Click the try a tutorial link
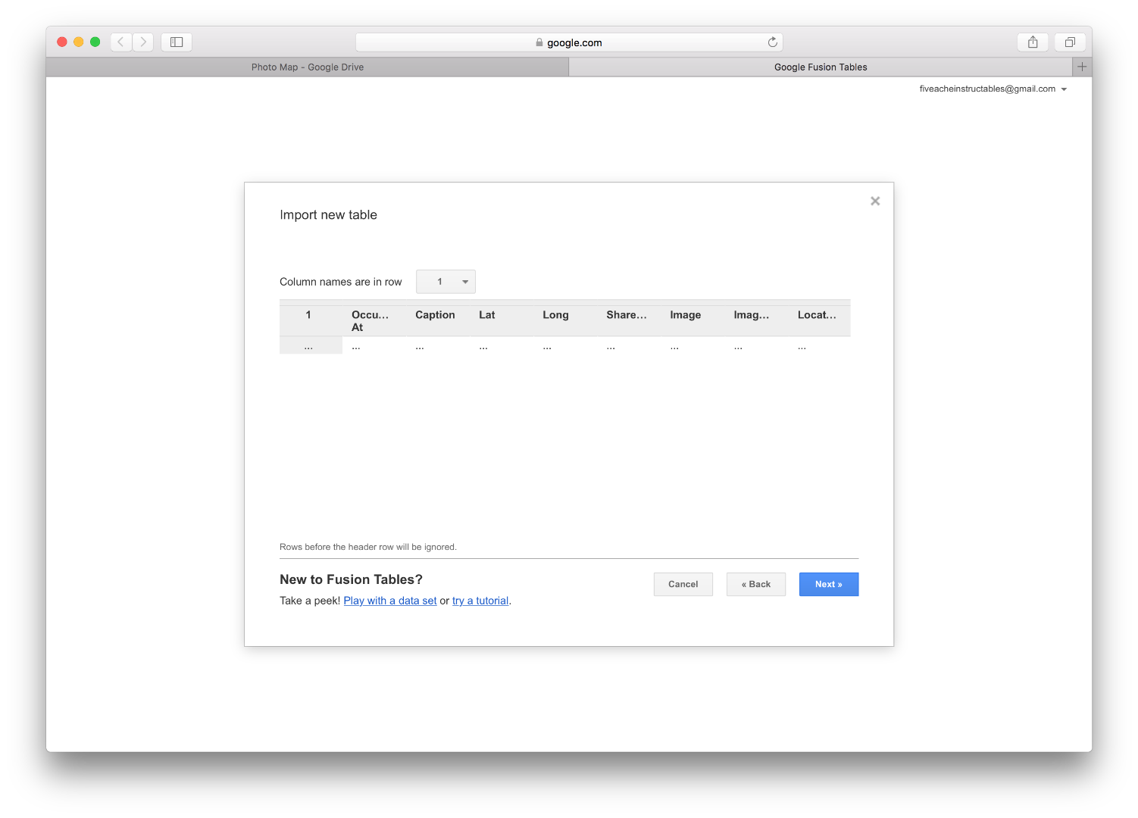Image resolution: width=1138 pixels, height=818 pixels. point(480,601)
